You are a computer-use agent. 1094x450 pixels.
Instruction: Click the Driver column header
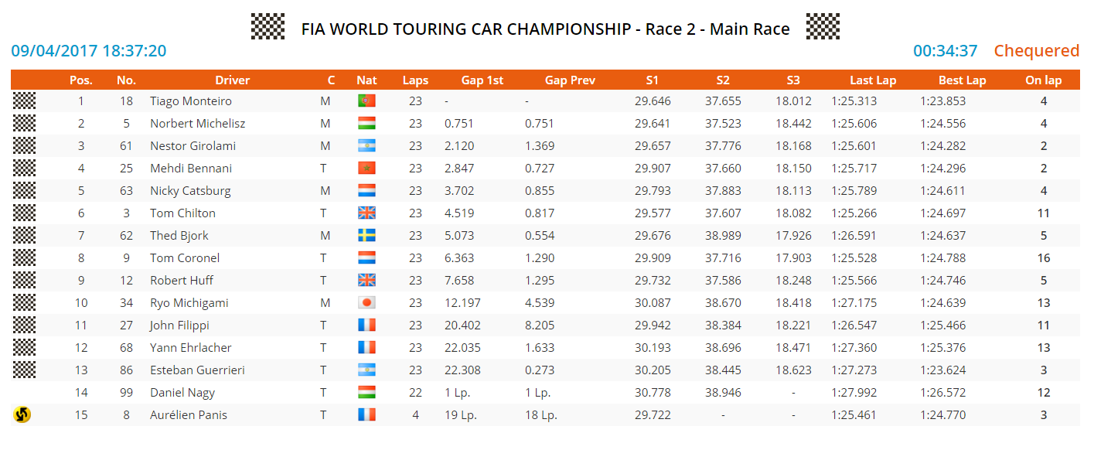[x=233, y=80]
